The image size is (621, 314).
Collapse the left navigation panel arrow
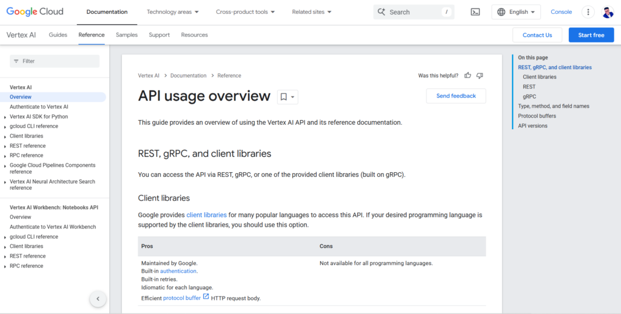(98, 299)
